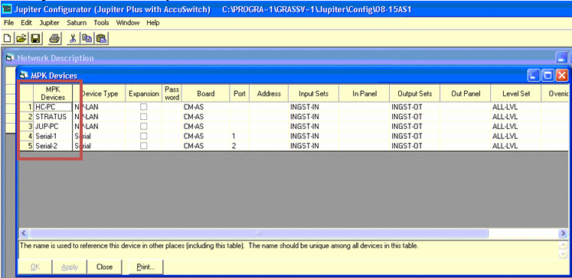Click the Open folder toolbar icon
This screenshot has width=572, height=278.
point(21,39)
